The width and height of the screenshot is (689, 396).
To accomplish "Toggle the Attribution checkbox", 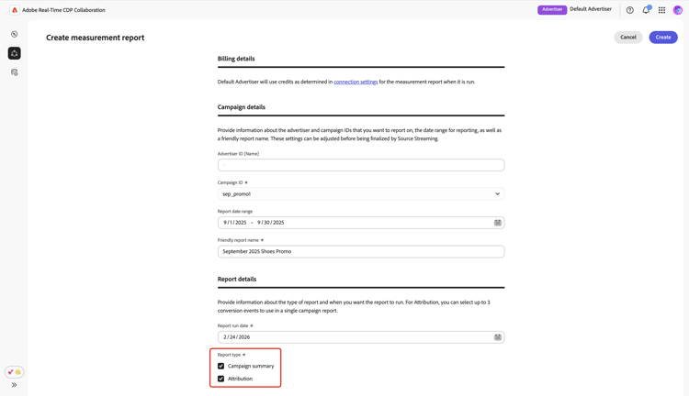I will (221, 379).
